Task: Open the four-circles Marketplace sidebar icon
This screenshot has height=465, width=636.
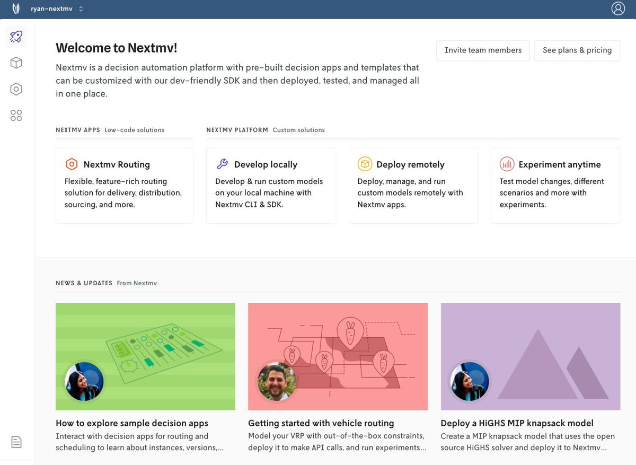Action: click(x=16, y=116)
